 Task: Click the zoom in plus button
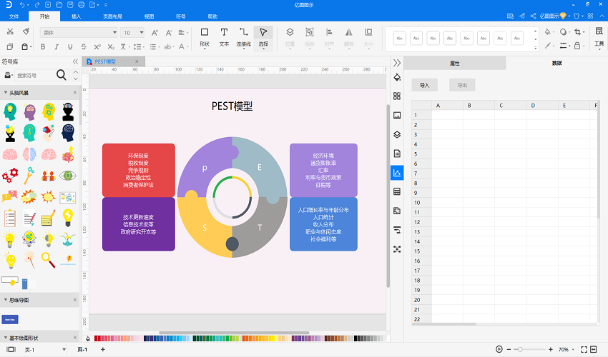click(x=550, y=349)
